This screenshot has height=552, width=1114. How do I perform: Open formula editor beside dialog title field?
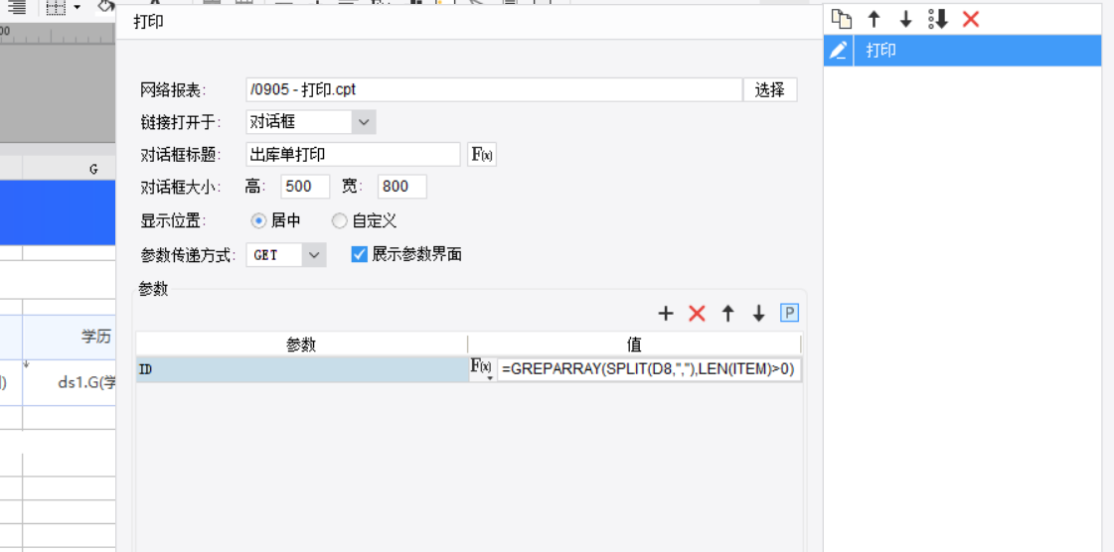pyautogui.click(x=482, y=154)
